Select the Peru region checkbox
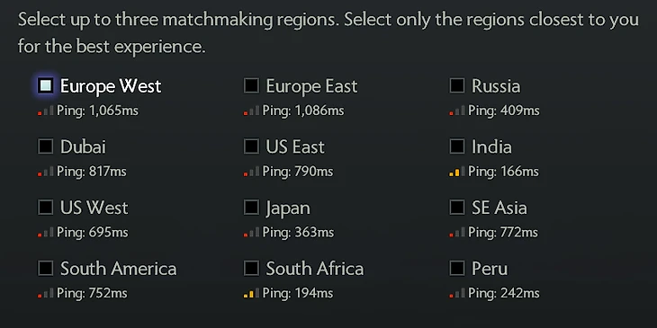The image size is (657, 328). coord(457,268)
